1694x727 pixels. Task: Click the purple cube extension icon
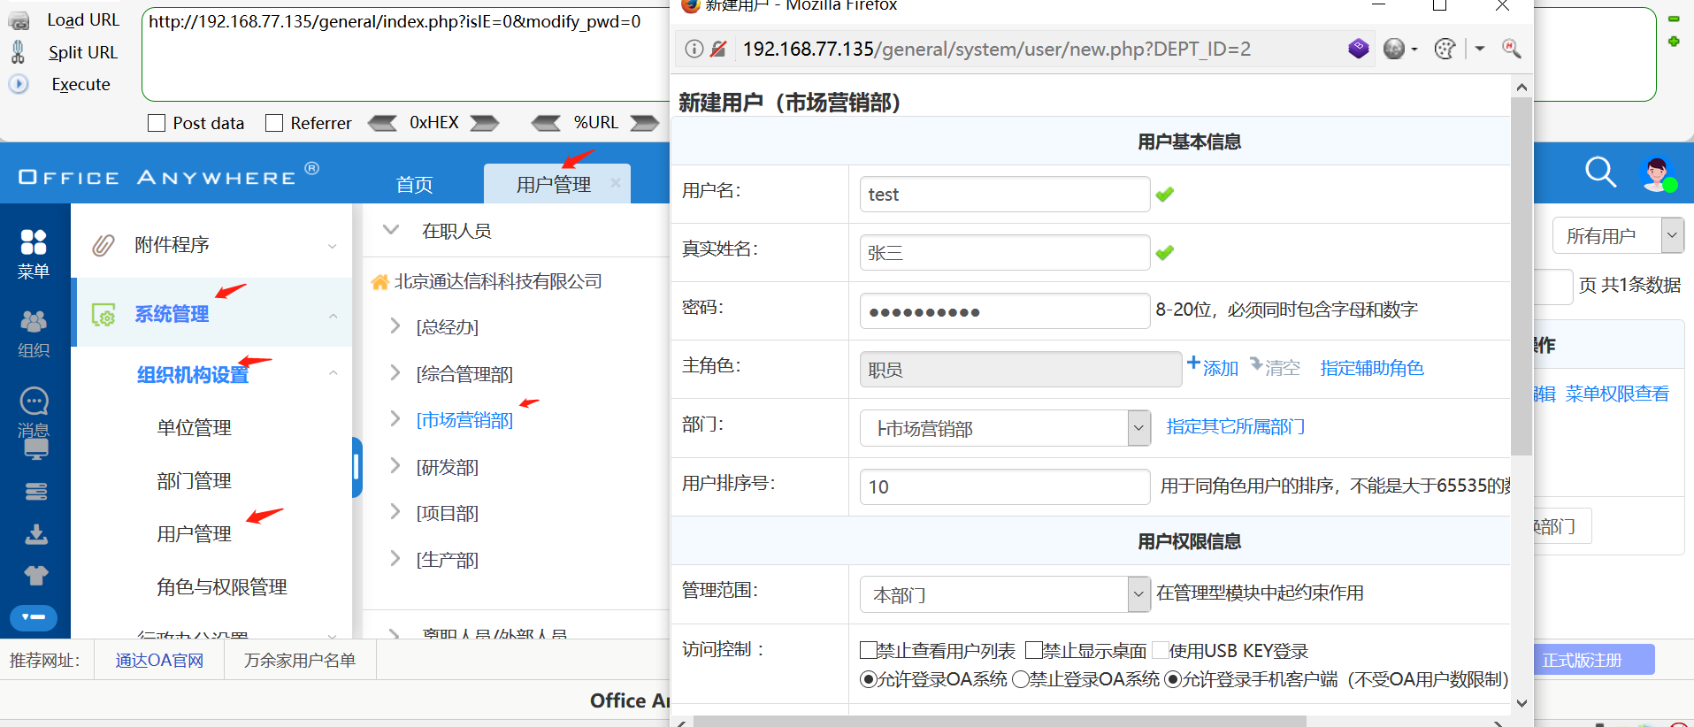tap(1359, 48)
